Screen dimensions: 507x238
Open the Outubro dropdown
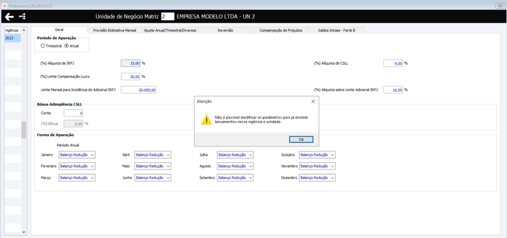(x=318, y=155)
